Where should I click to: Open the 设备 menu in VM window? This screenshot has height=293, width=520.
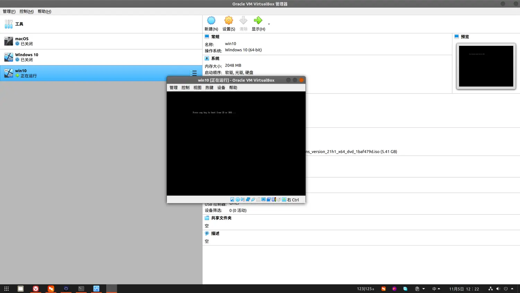(221, 88)
